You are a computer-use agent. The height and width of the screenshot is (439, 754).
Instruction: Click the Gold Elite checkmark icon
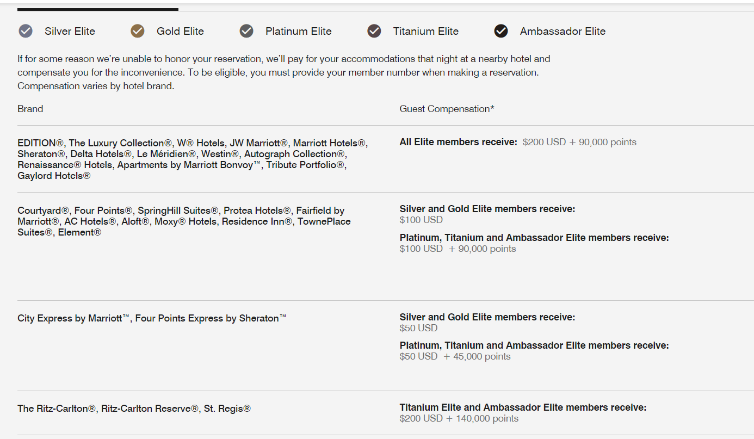138,31
